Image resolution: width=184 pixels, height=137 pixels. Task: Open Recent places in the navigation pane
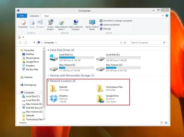[31, 58]
